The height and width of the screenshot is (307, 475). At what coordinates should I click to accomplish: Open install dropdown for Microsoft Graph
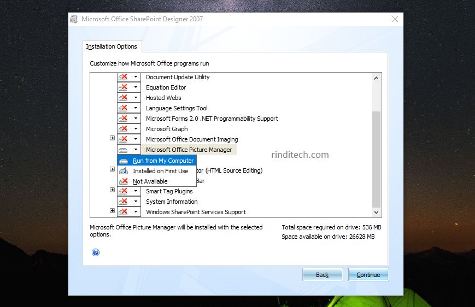(x=136, y=129)
